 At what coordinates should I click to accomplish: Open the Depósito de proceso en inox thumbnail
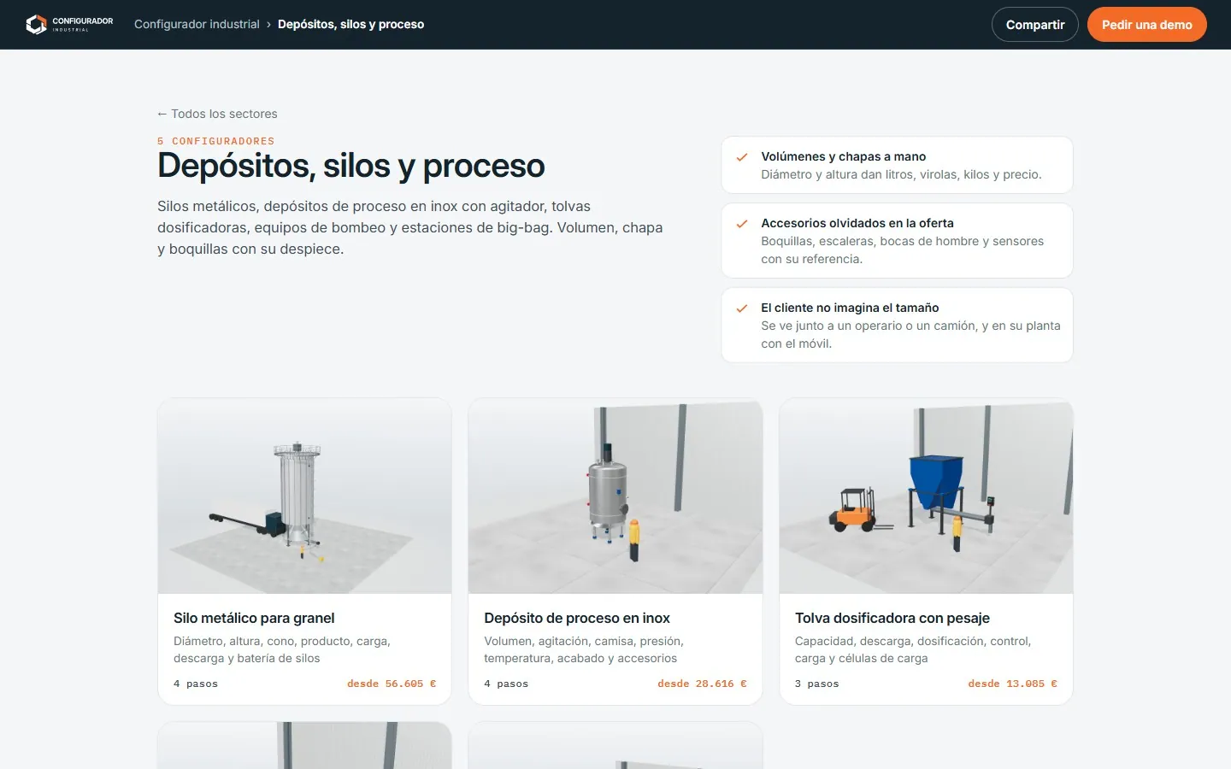click(x=615, y=496)
